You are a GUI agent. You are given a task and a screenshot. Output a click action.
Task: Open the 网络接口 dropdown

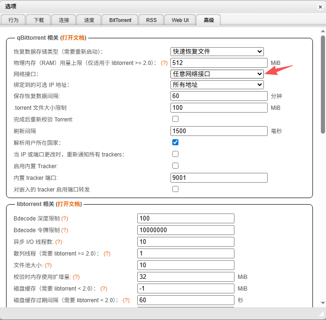217,74
